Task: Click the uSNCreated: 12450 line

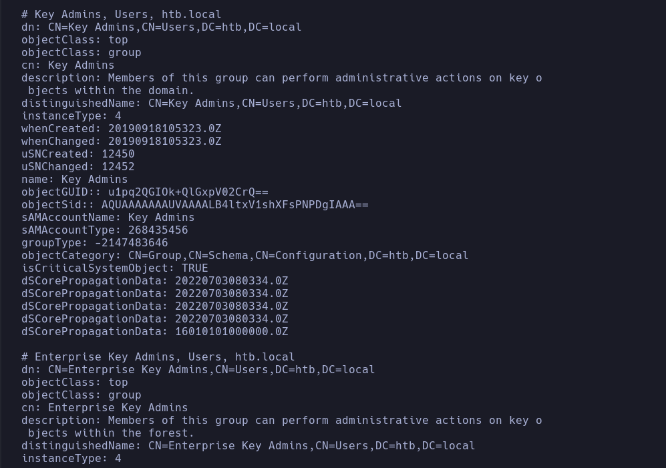Action: (77, 154)
